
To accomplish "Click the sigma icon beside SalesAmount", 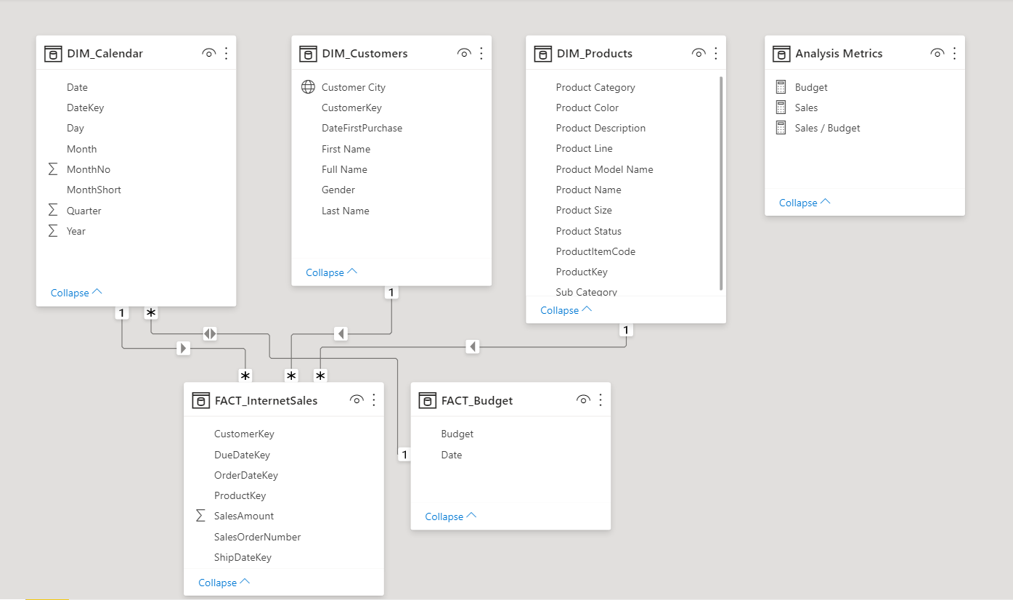I will [x=198, y=515].
